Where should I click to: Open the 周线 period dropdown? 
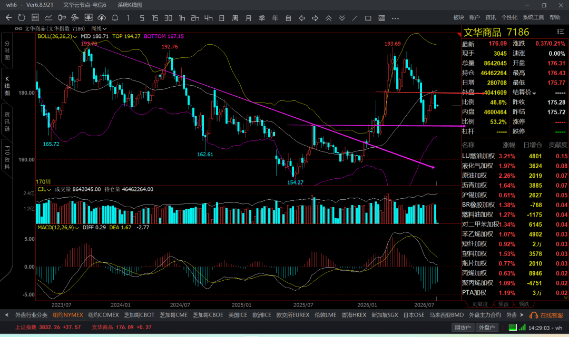[x=99, y=28]
